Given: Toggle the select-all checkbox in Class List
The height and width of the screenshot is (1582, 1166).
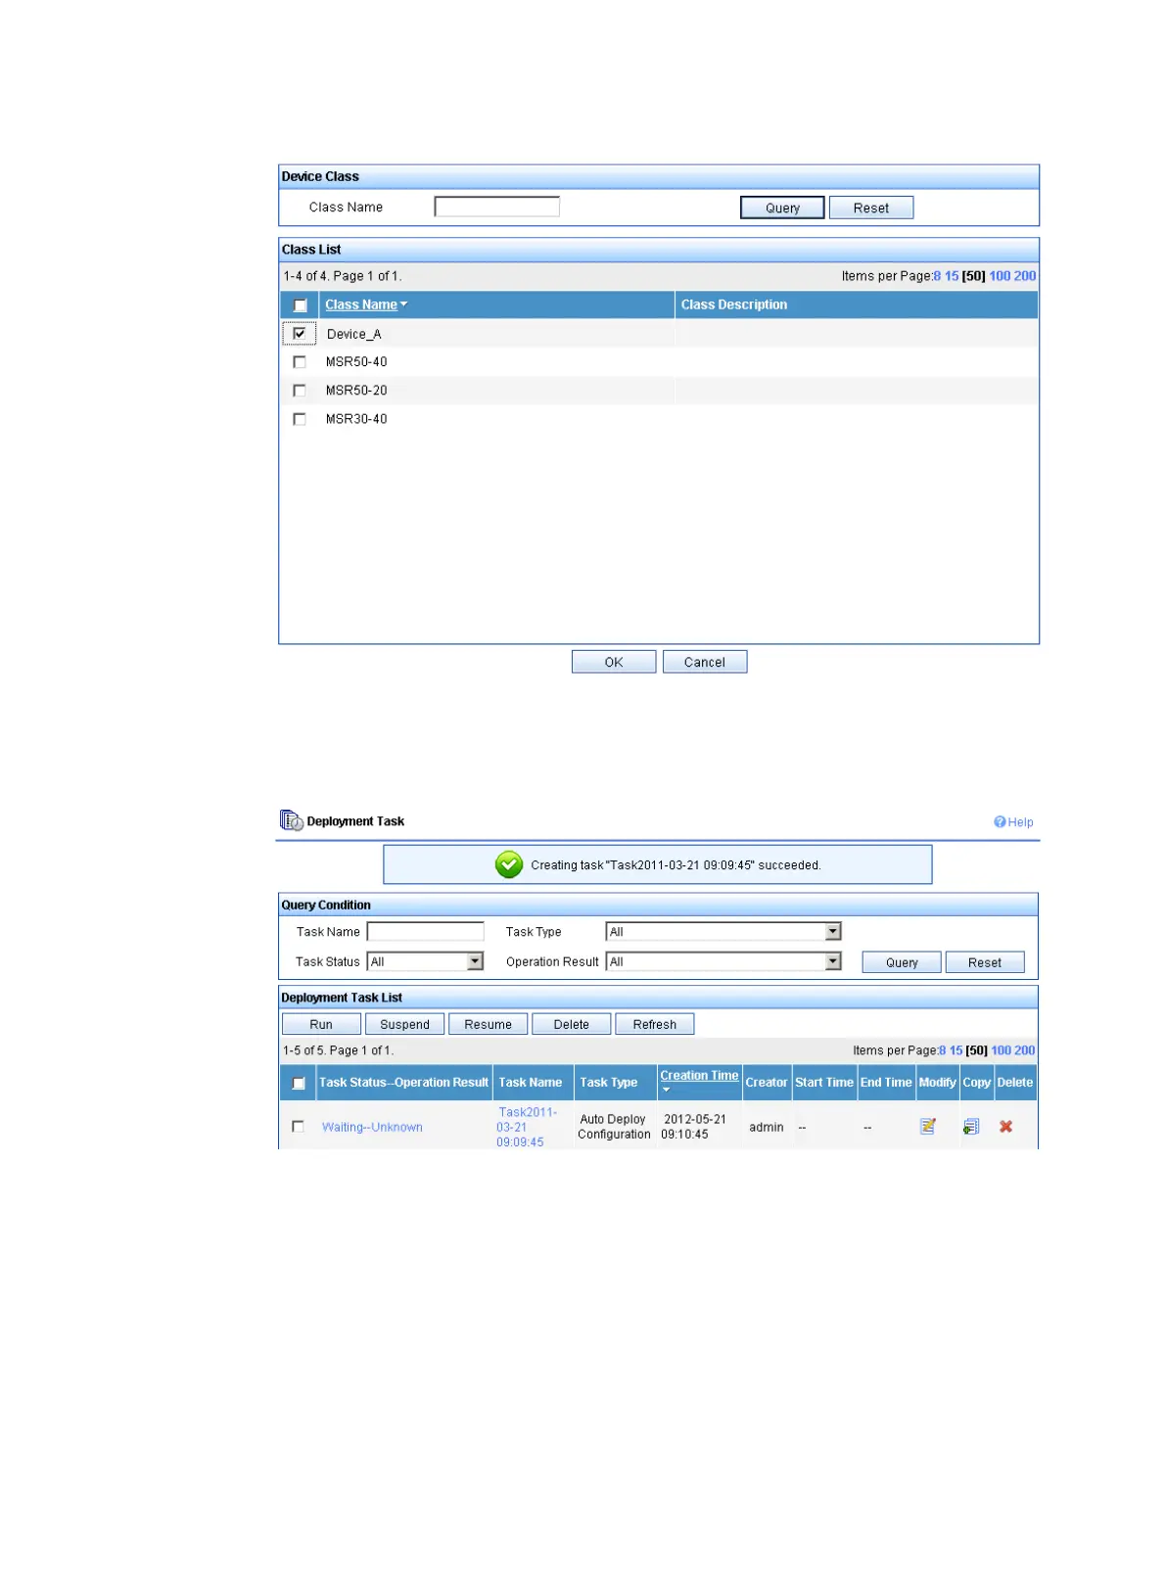Looking at the screenshot, I should click(x=301, y=305).
